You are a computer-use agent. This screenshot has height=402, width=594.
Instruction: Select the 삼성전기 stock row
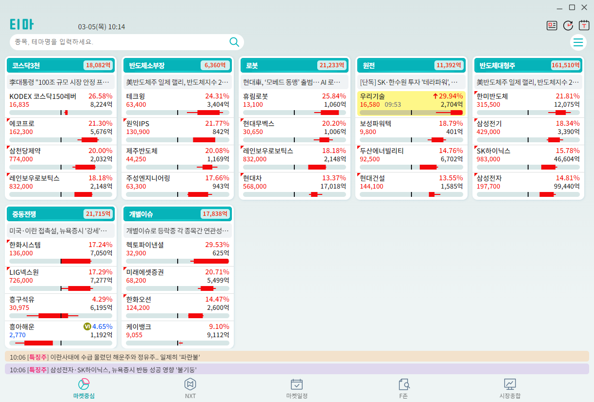(x=529, y=131)
